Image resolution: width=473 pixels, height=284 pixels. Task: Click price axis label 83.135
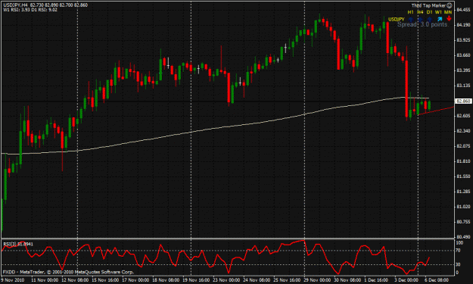coord(463,86)
